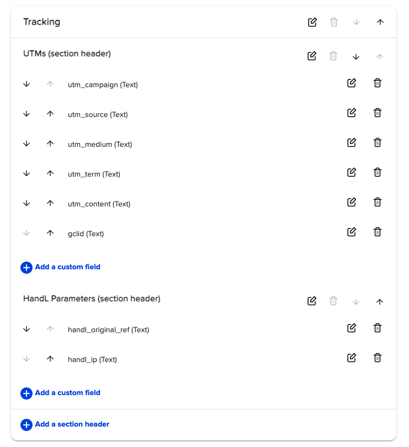Image resolution: width=409 pixels, height=447 pixels.
Task: Delete the utm_campaign field
Action: pos(378,83)
